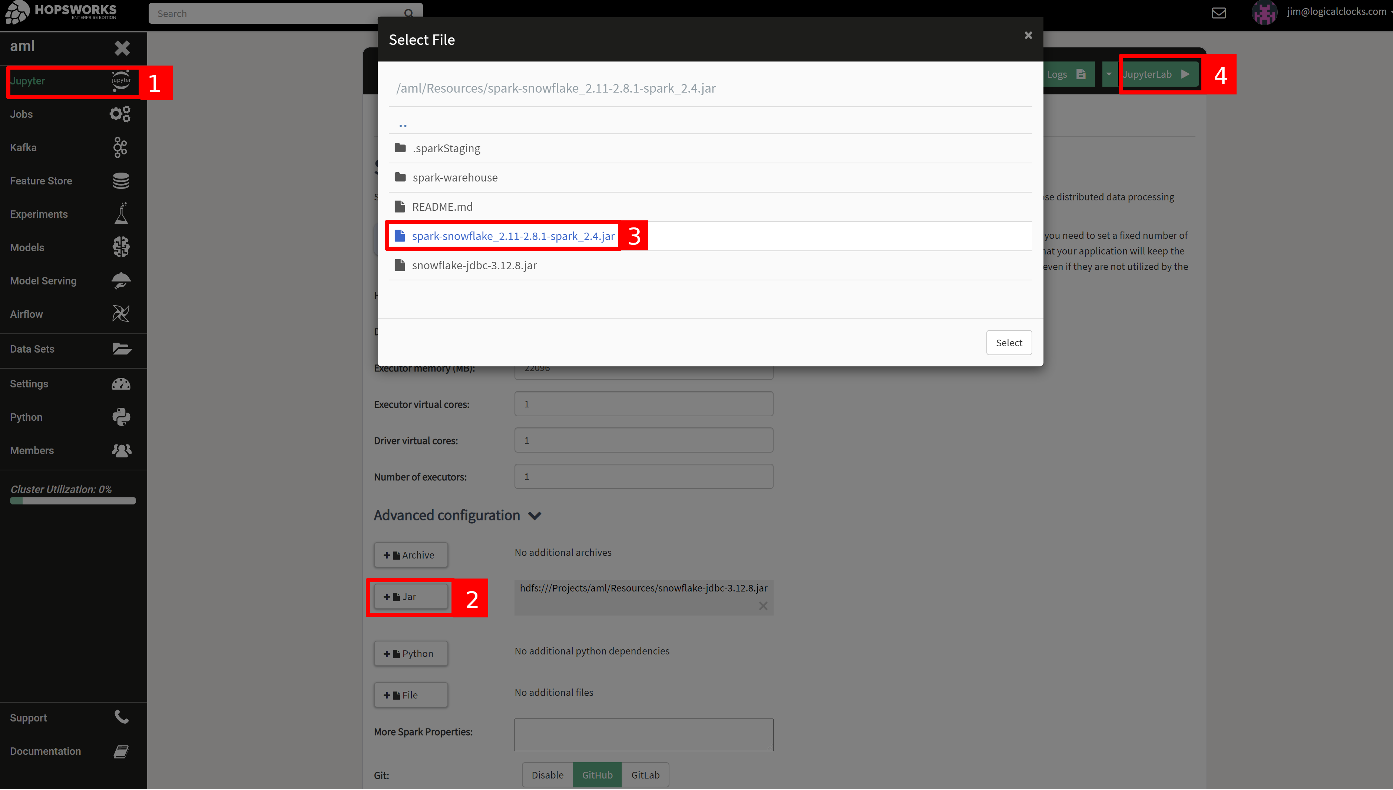Screen dimensions: 1393x790
Task: Click the Cluster Utilization progress bar
Action: coord(72,500)
